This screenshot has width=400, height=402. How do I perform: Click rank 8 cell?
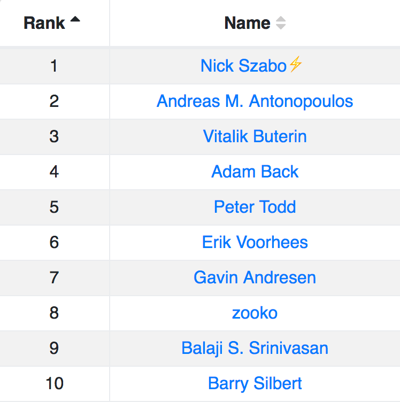point(55,313)
